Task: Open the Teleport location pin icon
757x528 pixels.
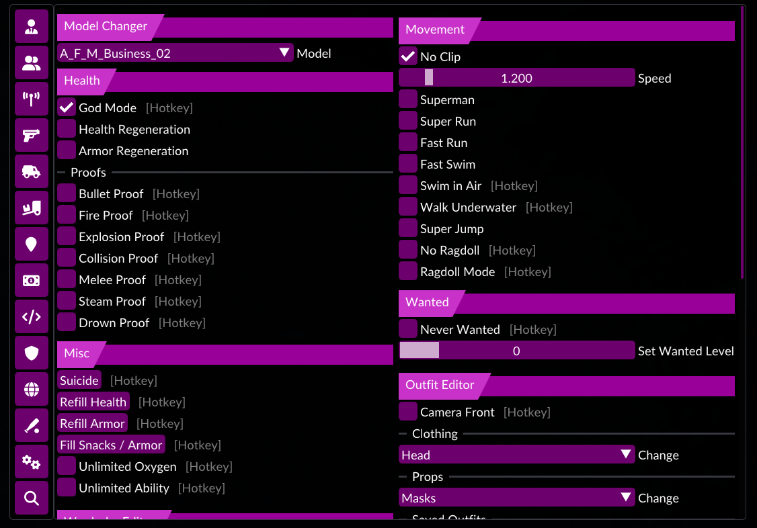Action: click(x=32, y=244)
